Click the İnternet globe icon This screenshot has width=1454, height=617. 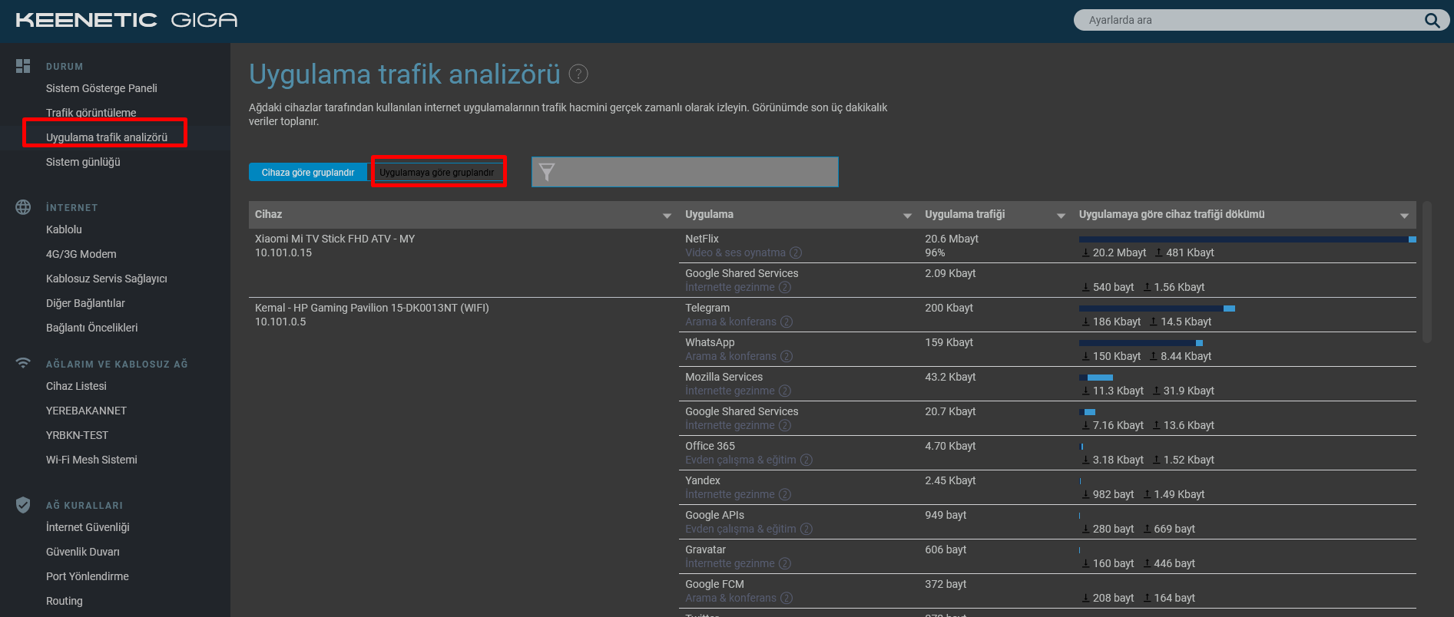coord(23,207)
